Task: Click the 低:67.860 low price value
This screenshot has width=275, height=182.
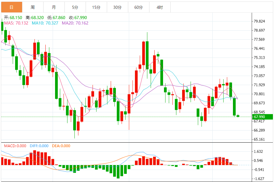Action: coord(56,18)
